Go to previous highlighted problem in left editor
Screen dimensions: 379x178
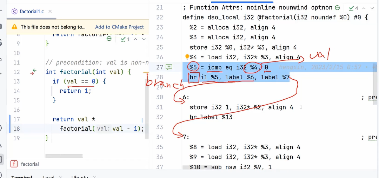136,39
